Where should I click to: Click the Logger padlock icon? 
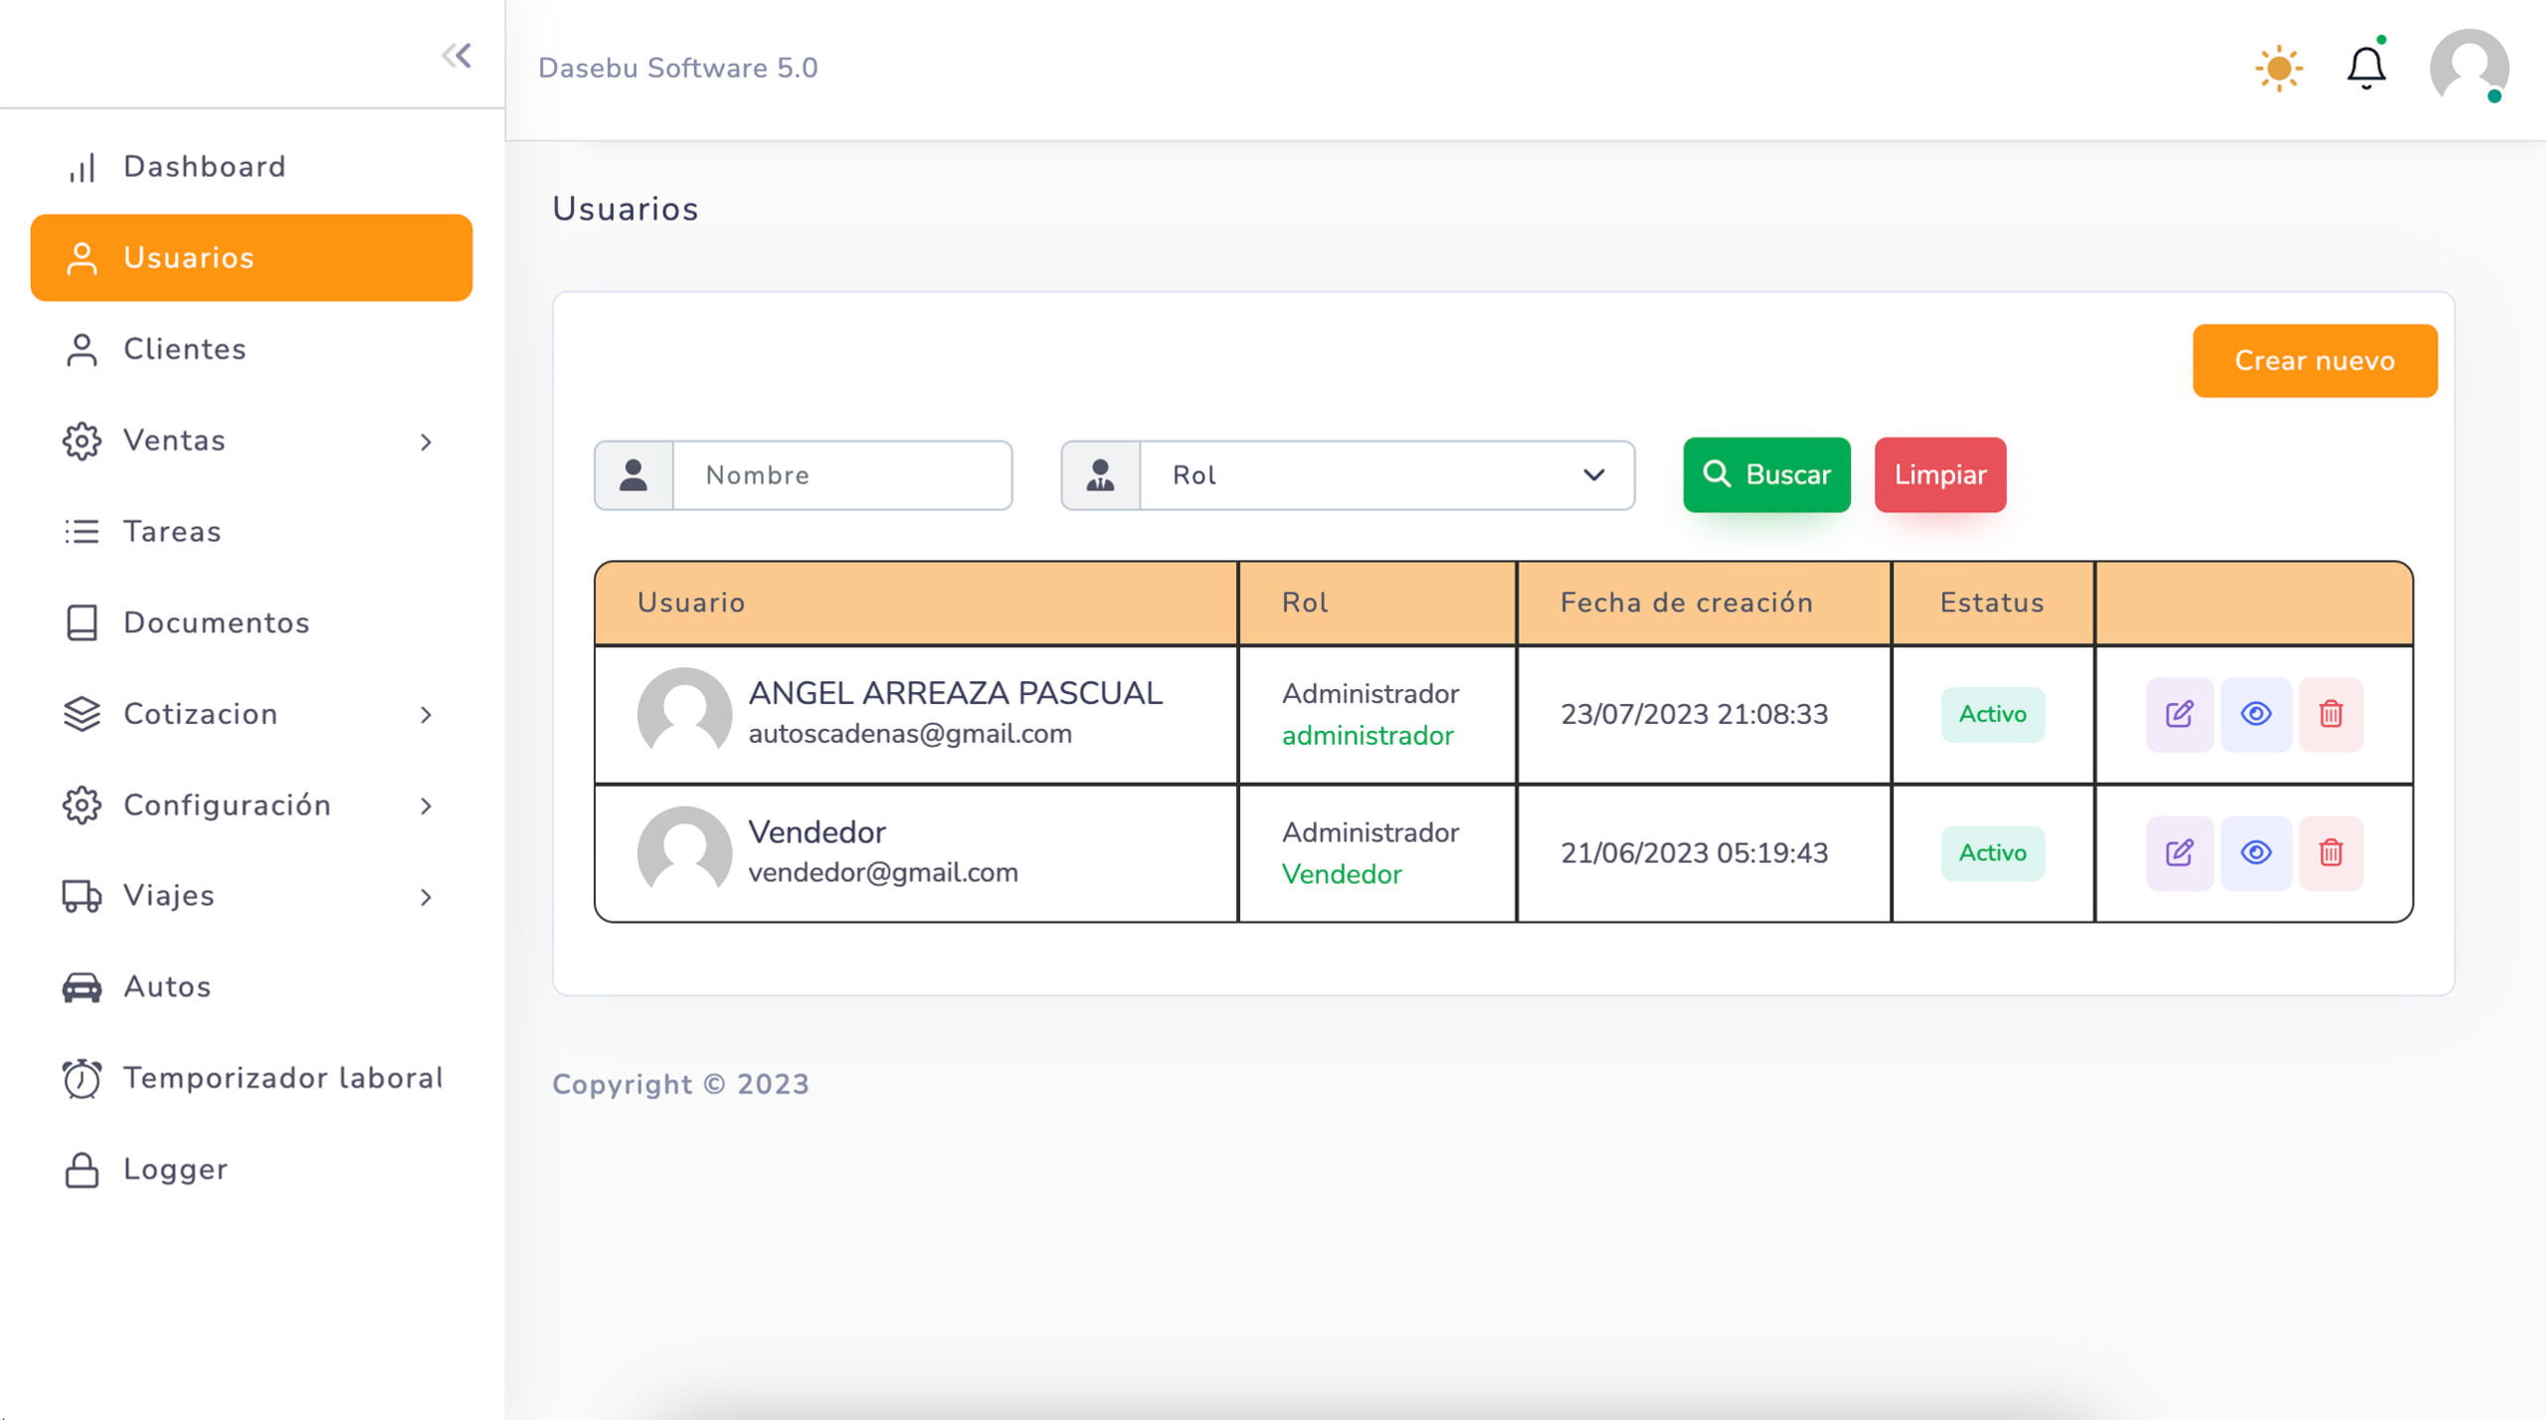point(82,1170)
